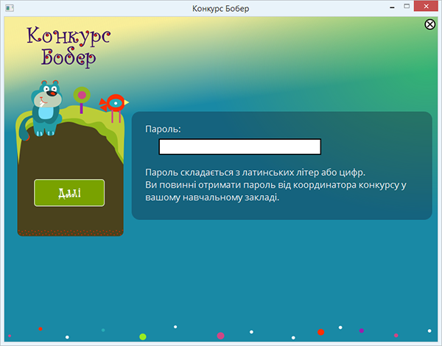
Task: Click the large red dot, bottom right
Action: tap(320, 332)
